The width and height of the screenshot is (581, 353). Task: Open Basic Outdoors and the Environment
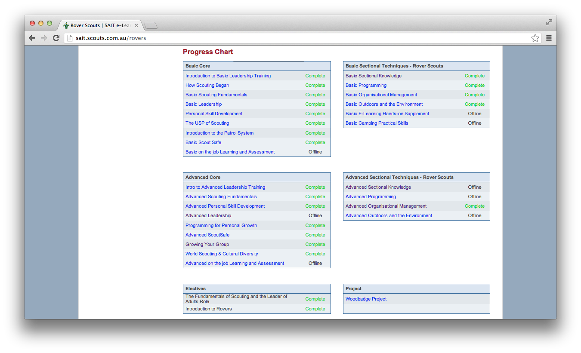coord(384,104)
